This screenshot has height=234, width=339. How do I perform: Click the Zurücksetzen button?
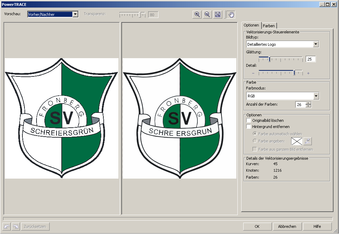35,226
